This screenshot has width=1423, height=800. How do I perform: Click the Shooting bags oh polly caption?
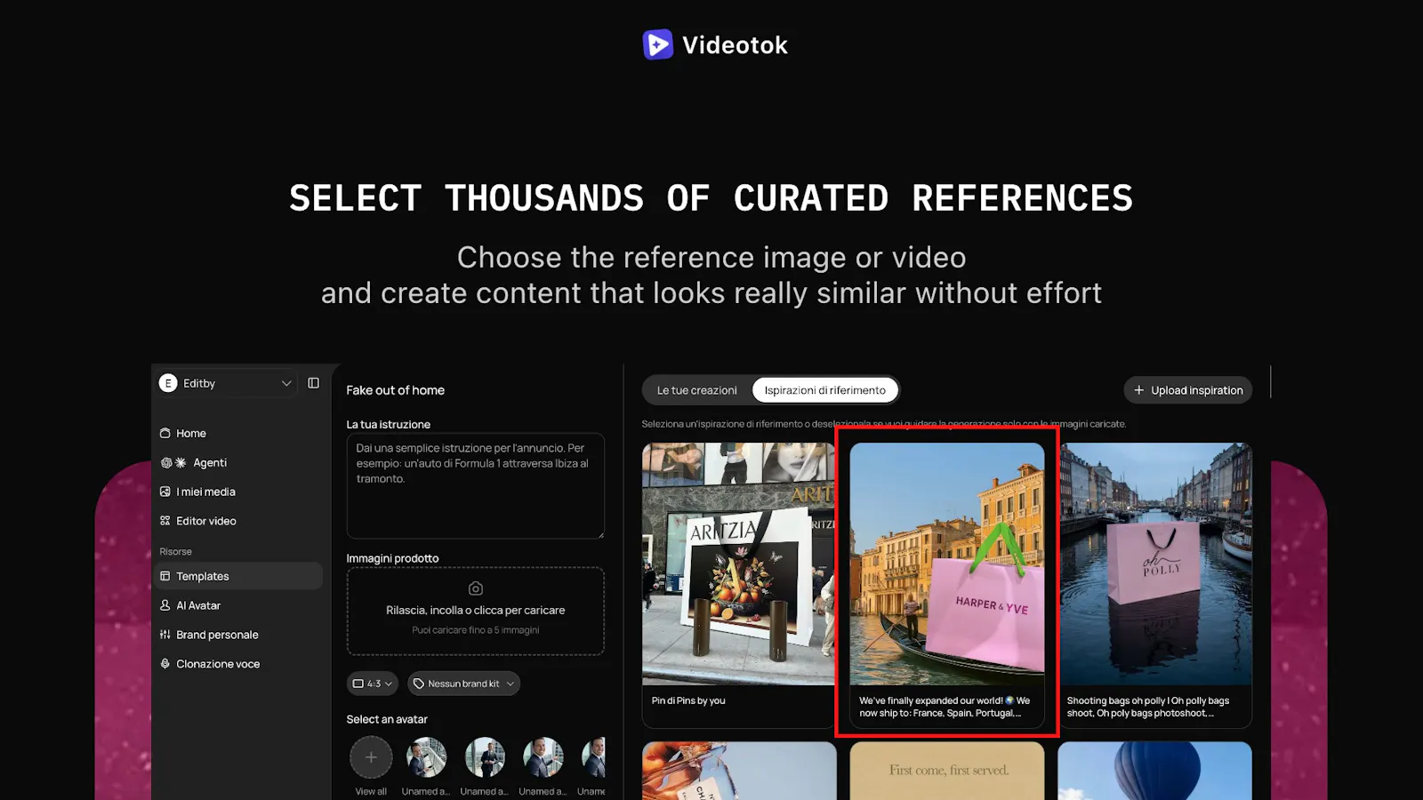[1148, 707]
